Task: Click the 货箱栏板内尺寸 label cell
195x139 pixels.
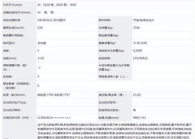Action: coord(19,13)
